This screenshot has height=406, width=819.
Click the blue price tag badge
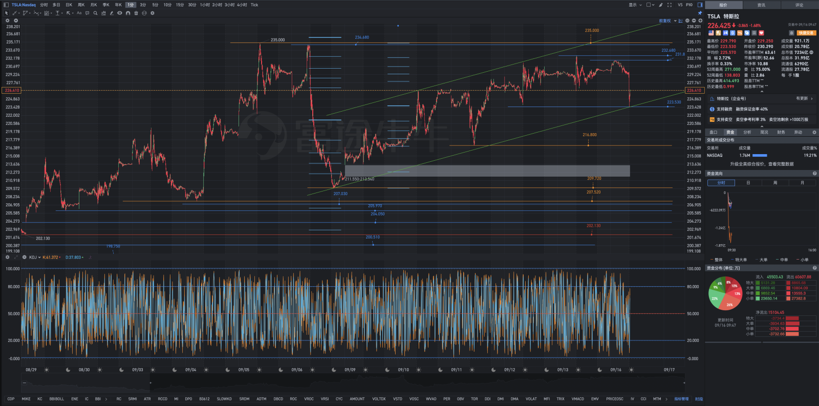click(747, 33)
